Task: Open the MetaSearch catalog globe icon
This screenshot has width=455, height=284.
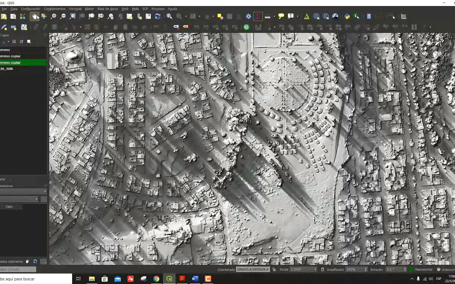Action: [326, 16]
